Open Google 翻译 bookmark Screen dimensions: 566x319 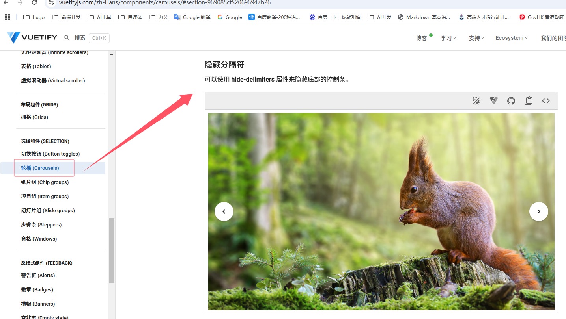pos(192,17)
